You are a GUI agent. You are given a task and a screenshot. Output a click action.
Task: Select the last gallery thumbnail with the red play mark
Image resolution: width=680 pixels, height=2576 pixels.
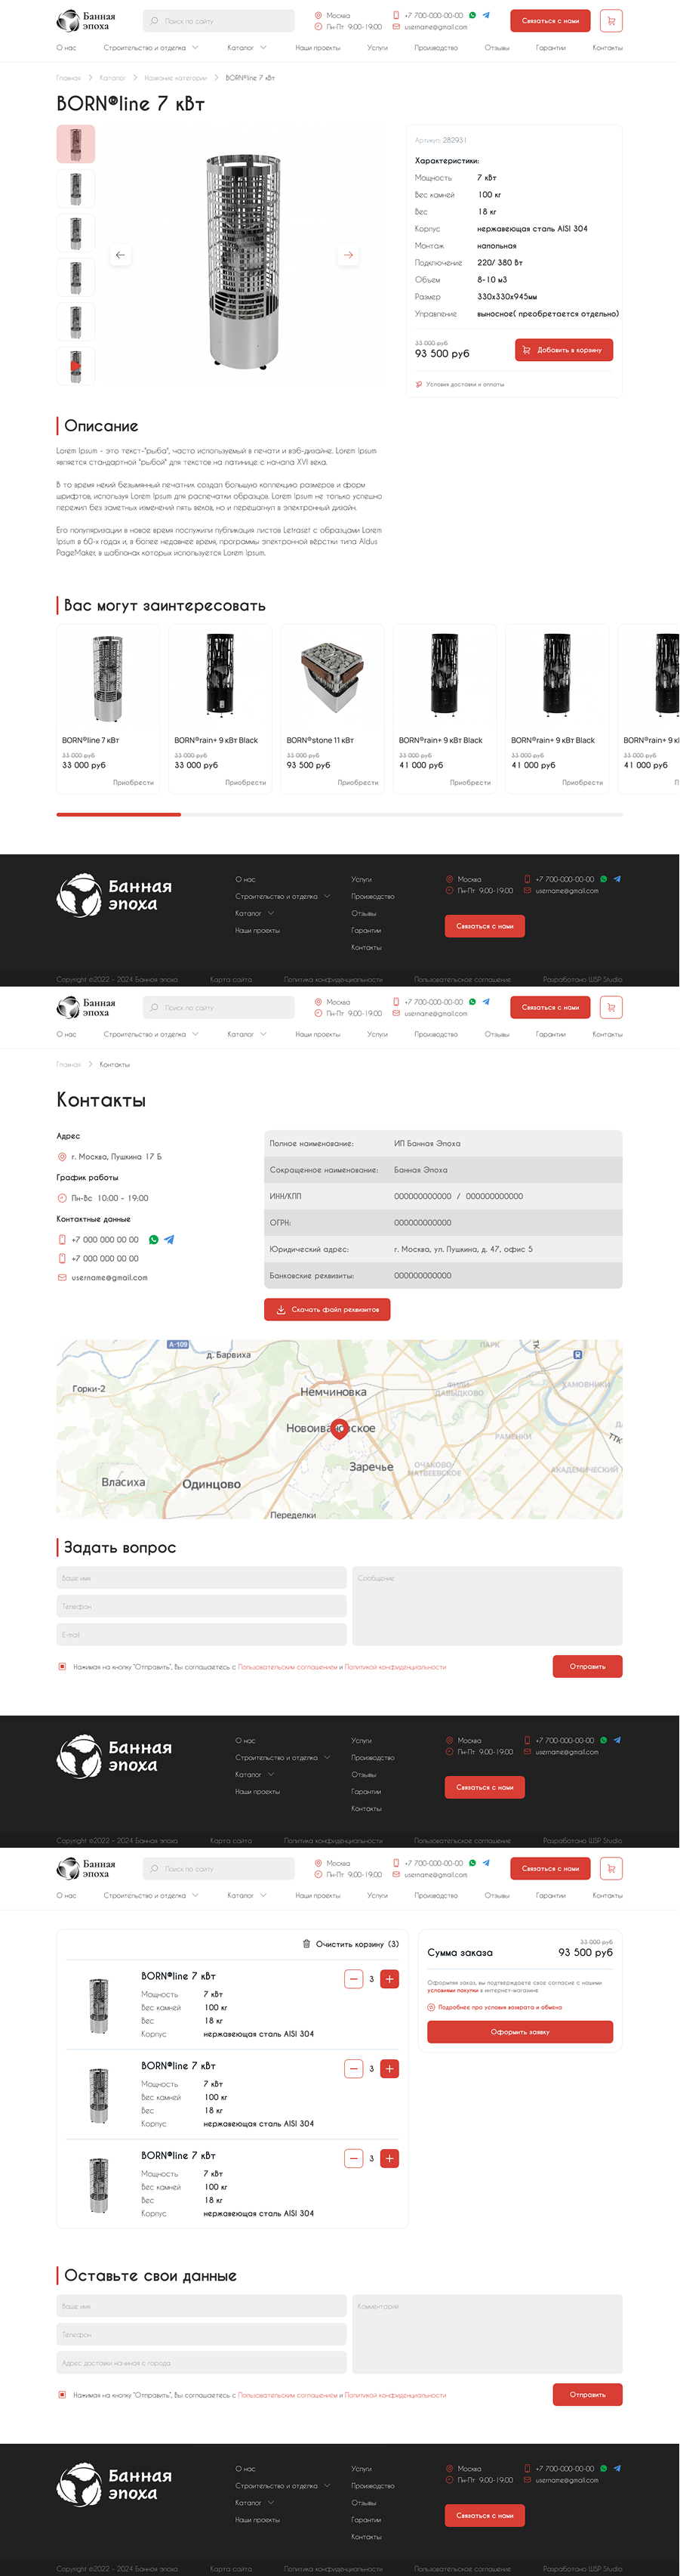tap(76, 366)
